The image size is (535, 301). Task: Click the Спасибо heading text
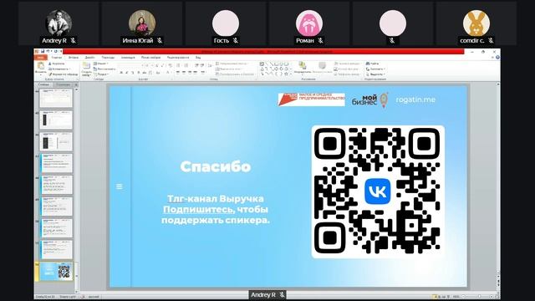click(x=216, y=166)
